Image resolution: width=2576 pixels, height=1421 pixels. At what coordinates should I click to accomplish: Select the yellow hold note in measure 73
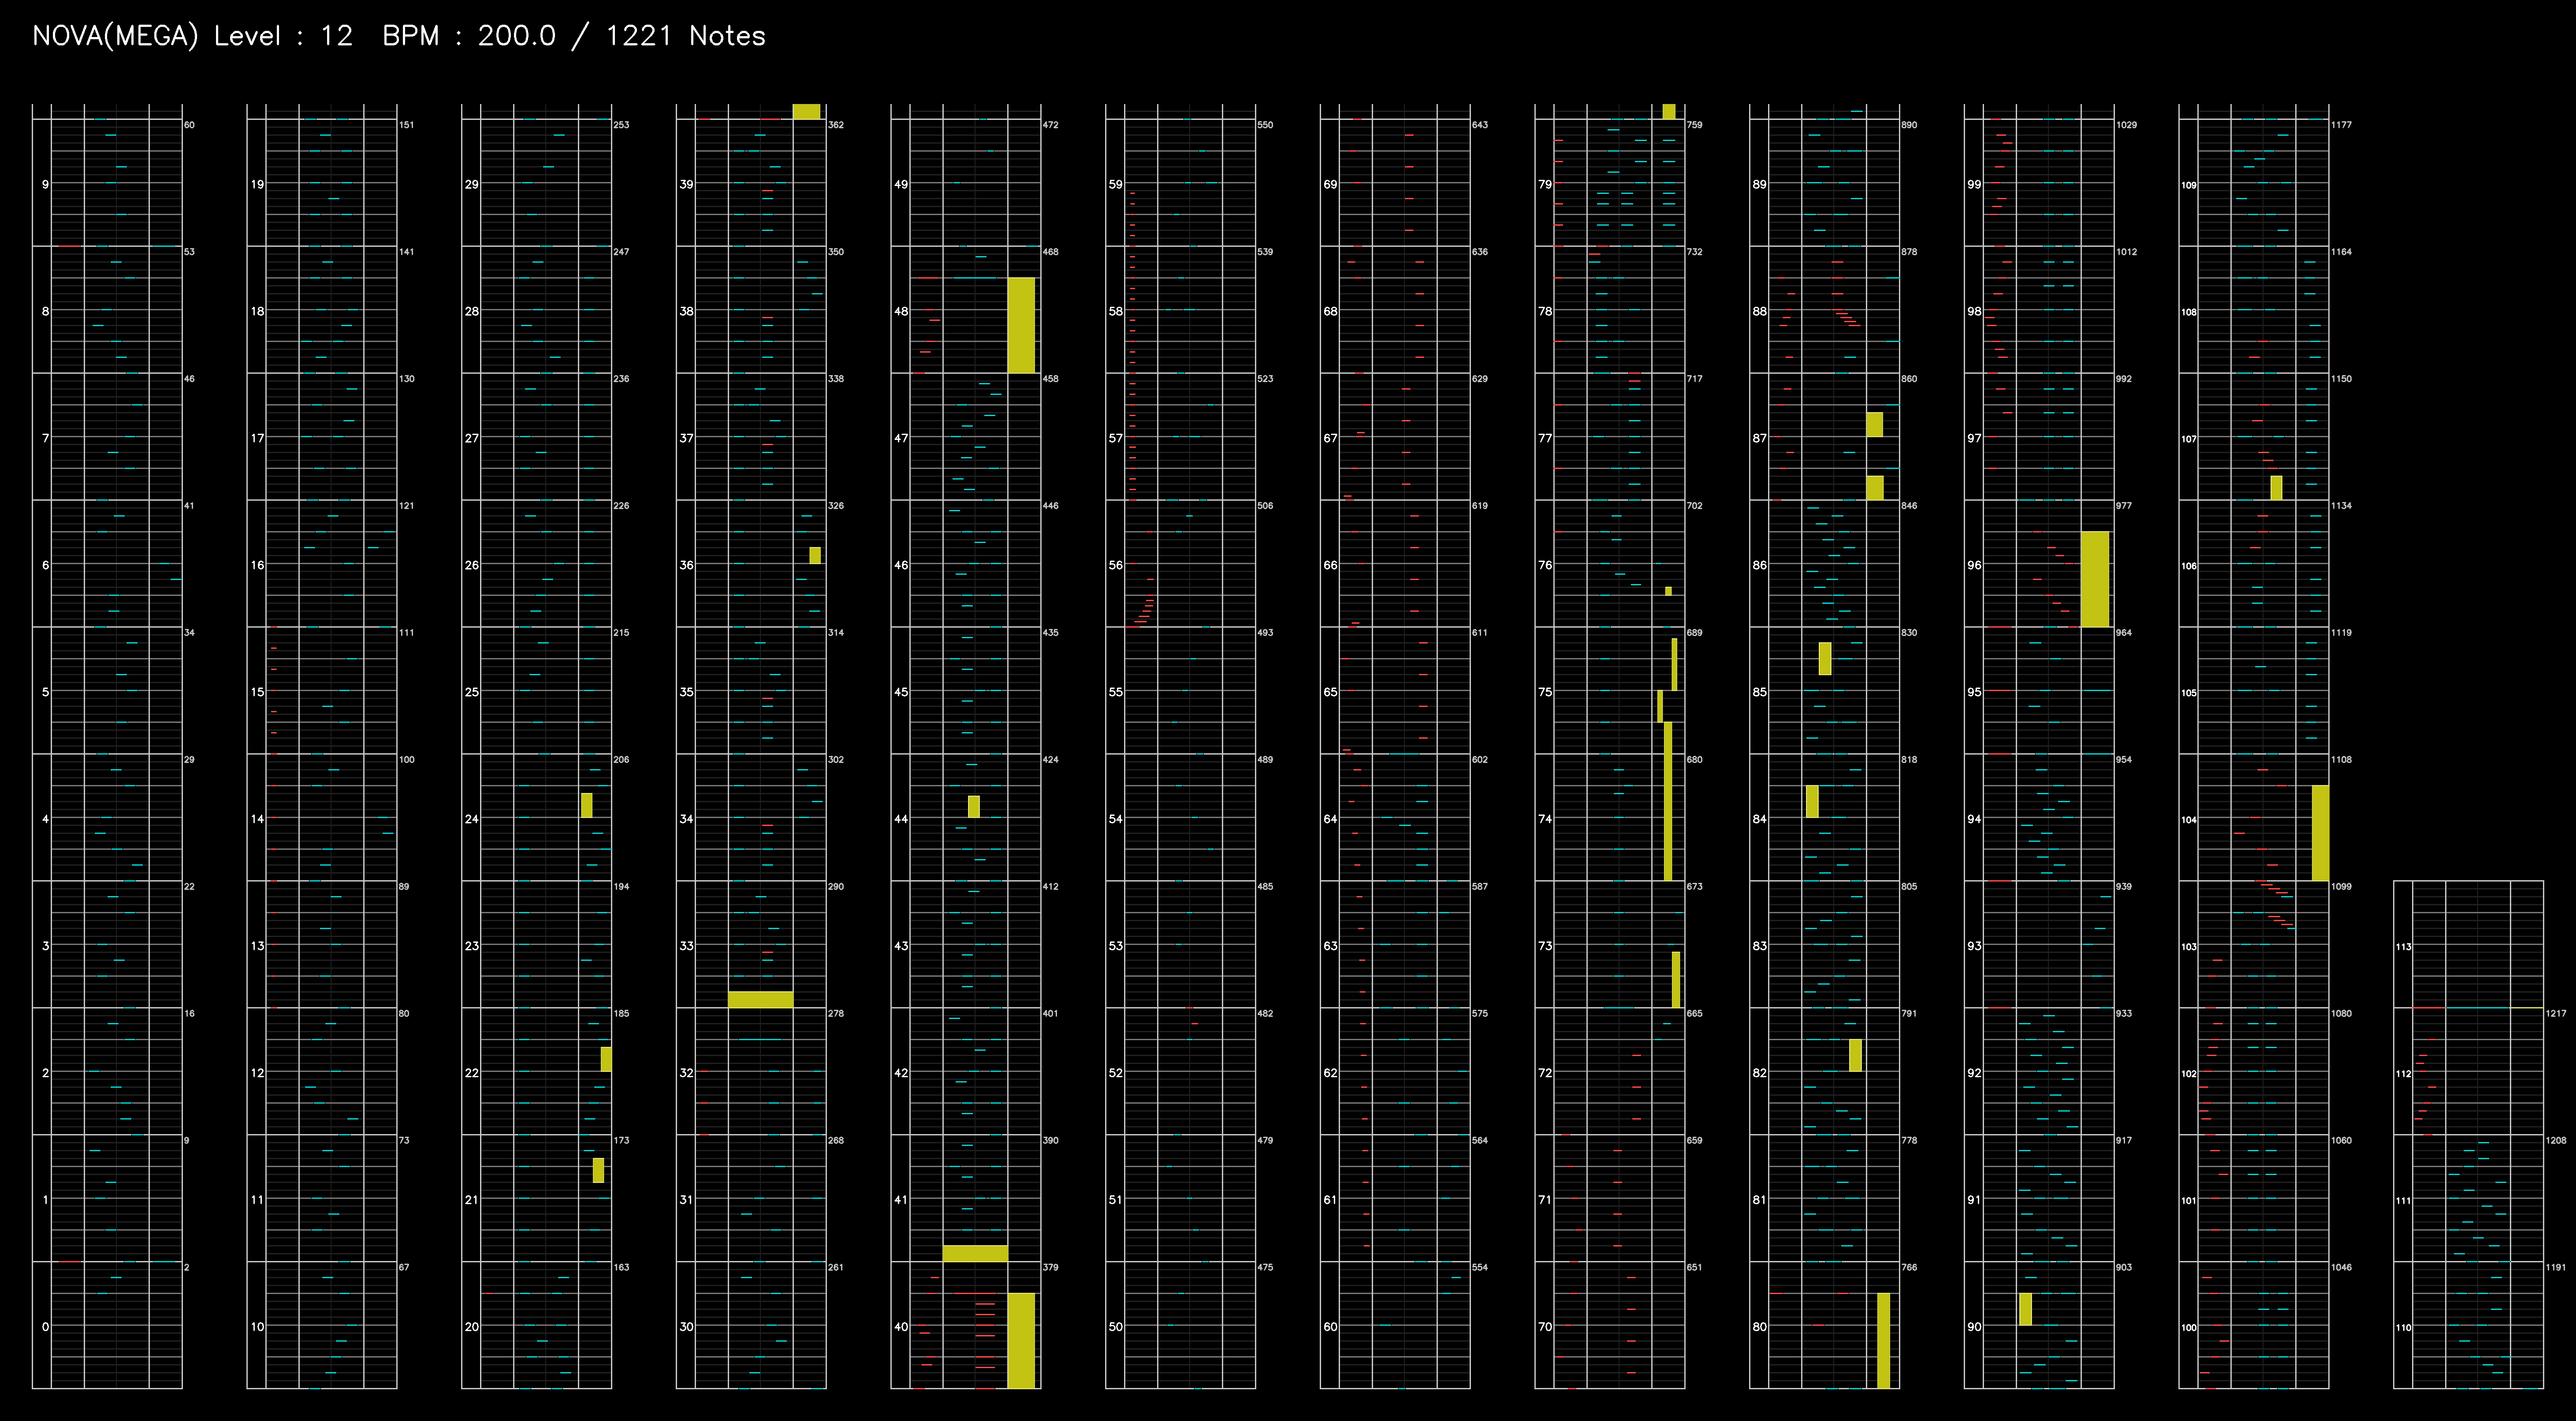[x=1676, y=979]
